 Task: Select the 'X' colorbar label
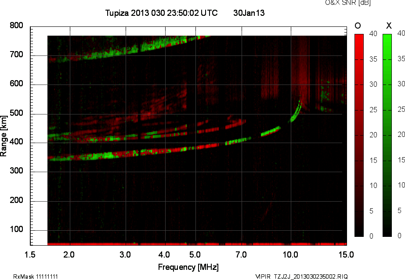click(389, 26)
